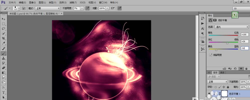Image resolution: width=250 pixels, height=100 pixels.
Task: Enable airbrush mode
Action: [x=113, y=8]
